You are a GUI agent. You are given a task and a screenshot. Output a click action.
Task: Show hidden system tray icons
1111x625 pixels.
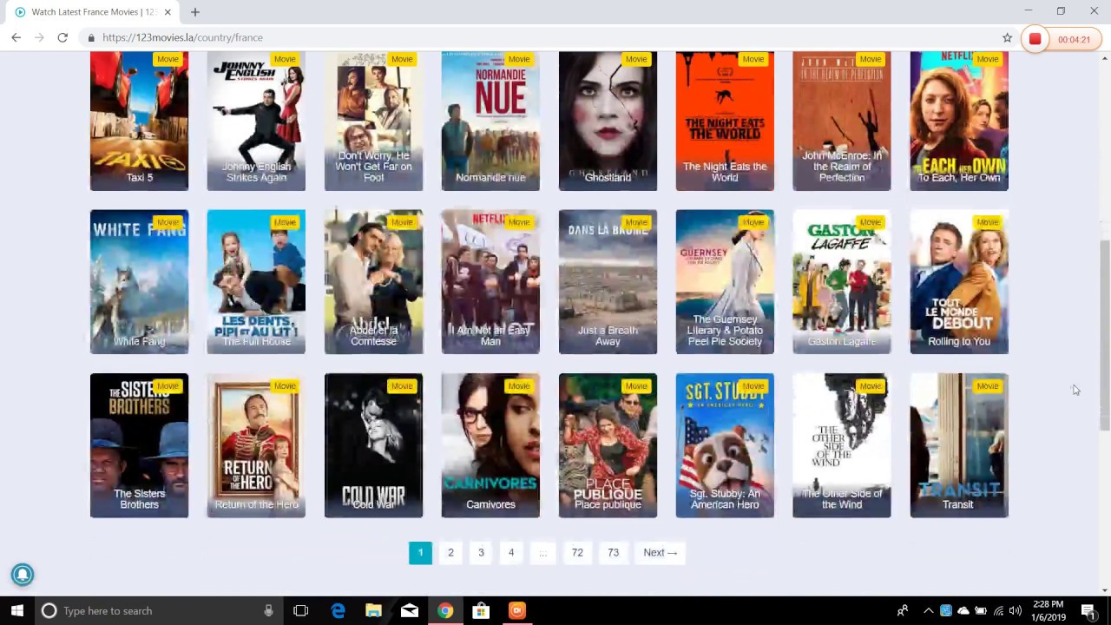point(928,611)
